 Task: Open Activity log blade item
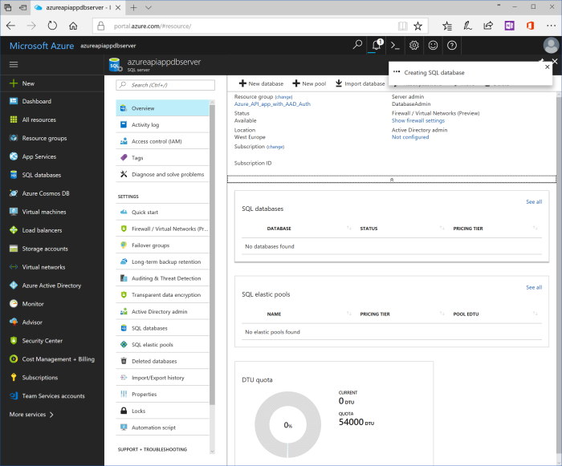162,124
